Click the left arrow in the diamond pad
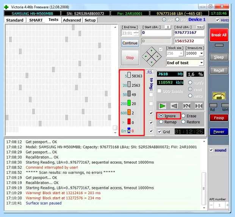 pyautogui.click(x=146, y=57)
